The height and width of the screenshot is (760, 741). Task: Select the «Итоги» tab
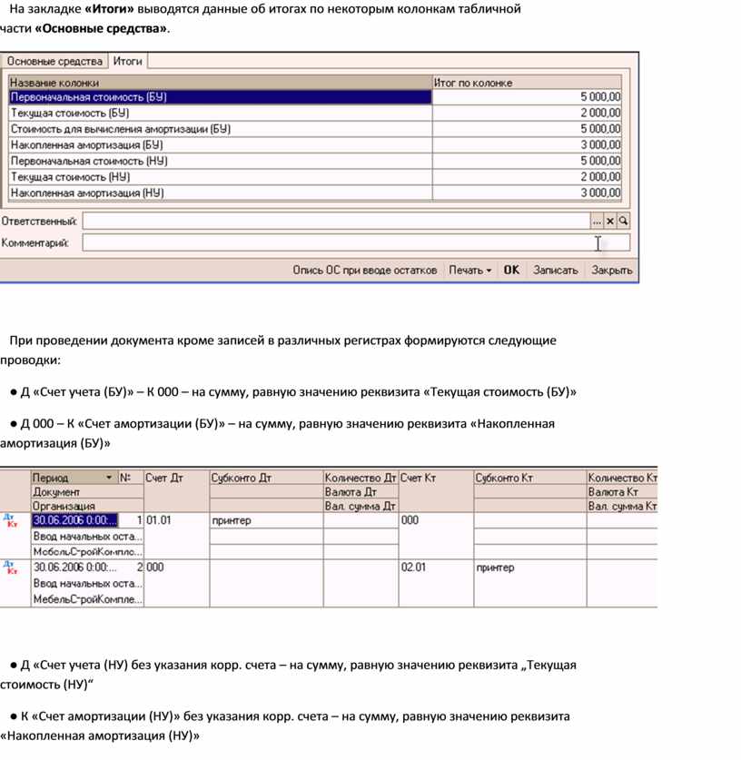[127, 61]
